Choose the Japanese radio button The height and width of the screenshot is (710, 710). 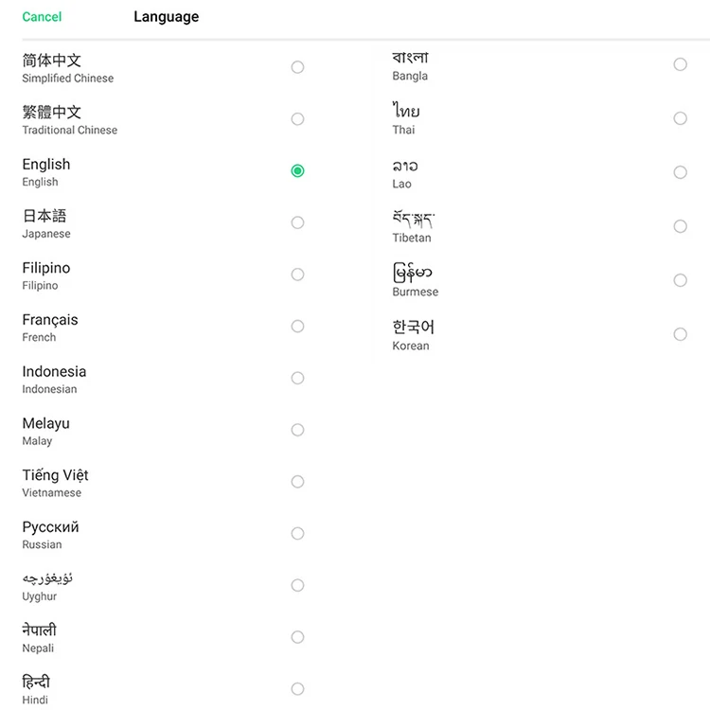point(297,222)
